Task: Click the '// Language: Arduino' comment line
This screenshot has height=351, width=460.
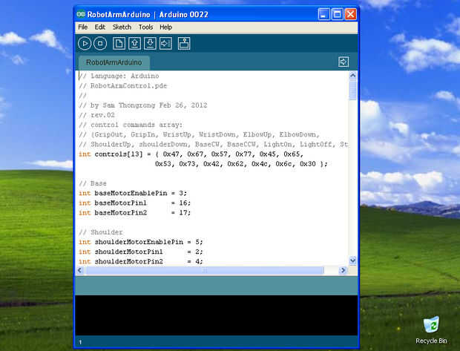Action: [119, 76]
